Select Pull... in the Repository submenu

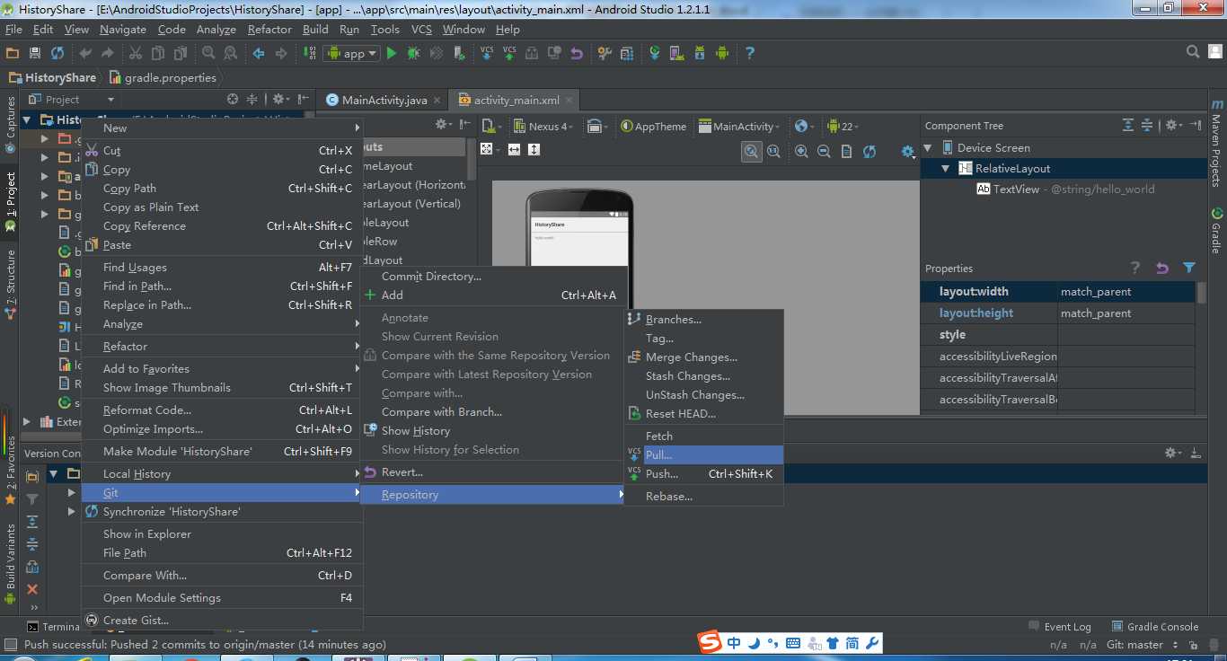703,454
